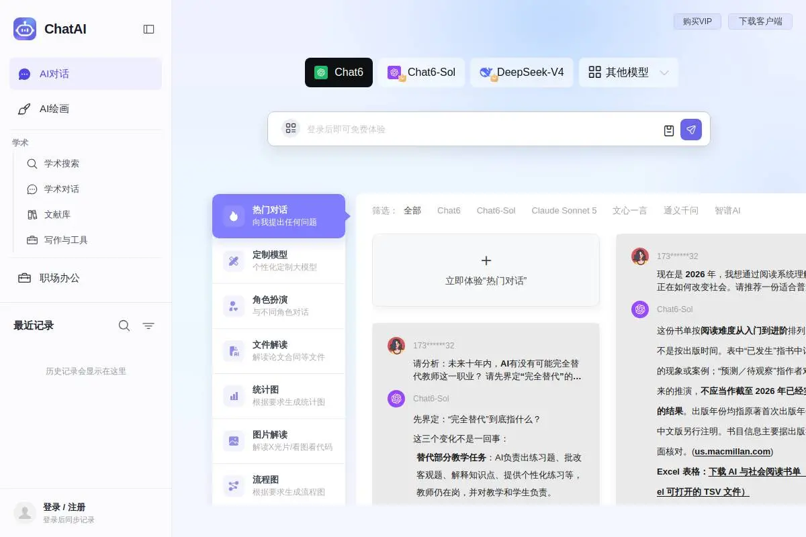Open AI绘画 in the sidebar

coord(85,109)
